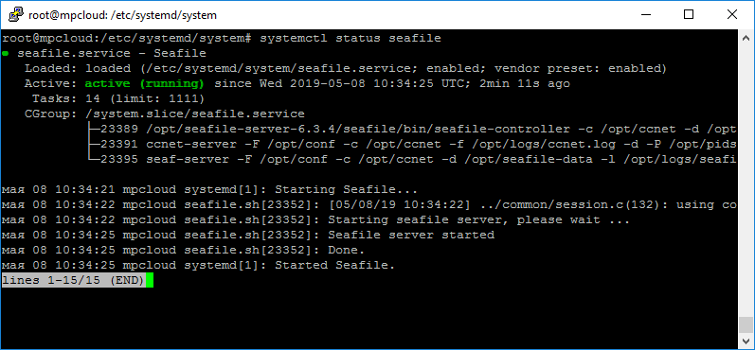Click the scrollbar thumb at bottom
The image size is (755, 350).
click(x=746, y=324)
